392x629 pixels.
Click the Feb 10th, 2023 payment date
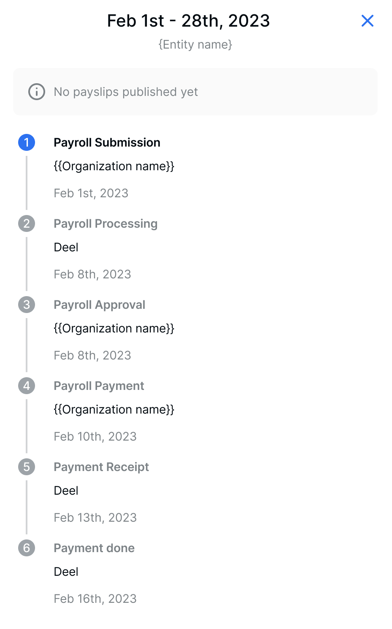[95, 436]
